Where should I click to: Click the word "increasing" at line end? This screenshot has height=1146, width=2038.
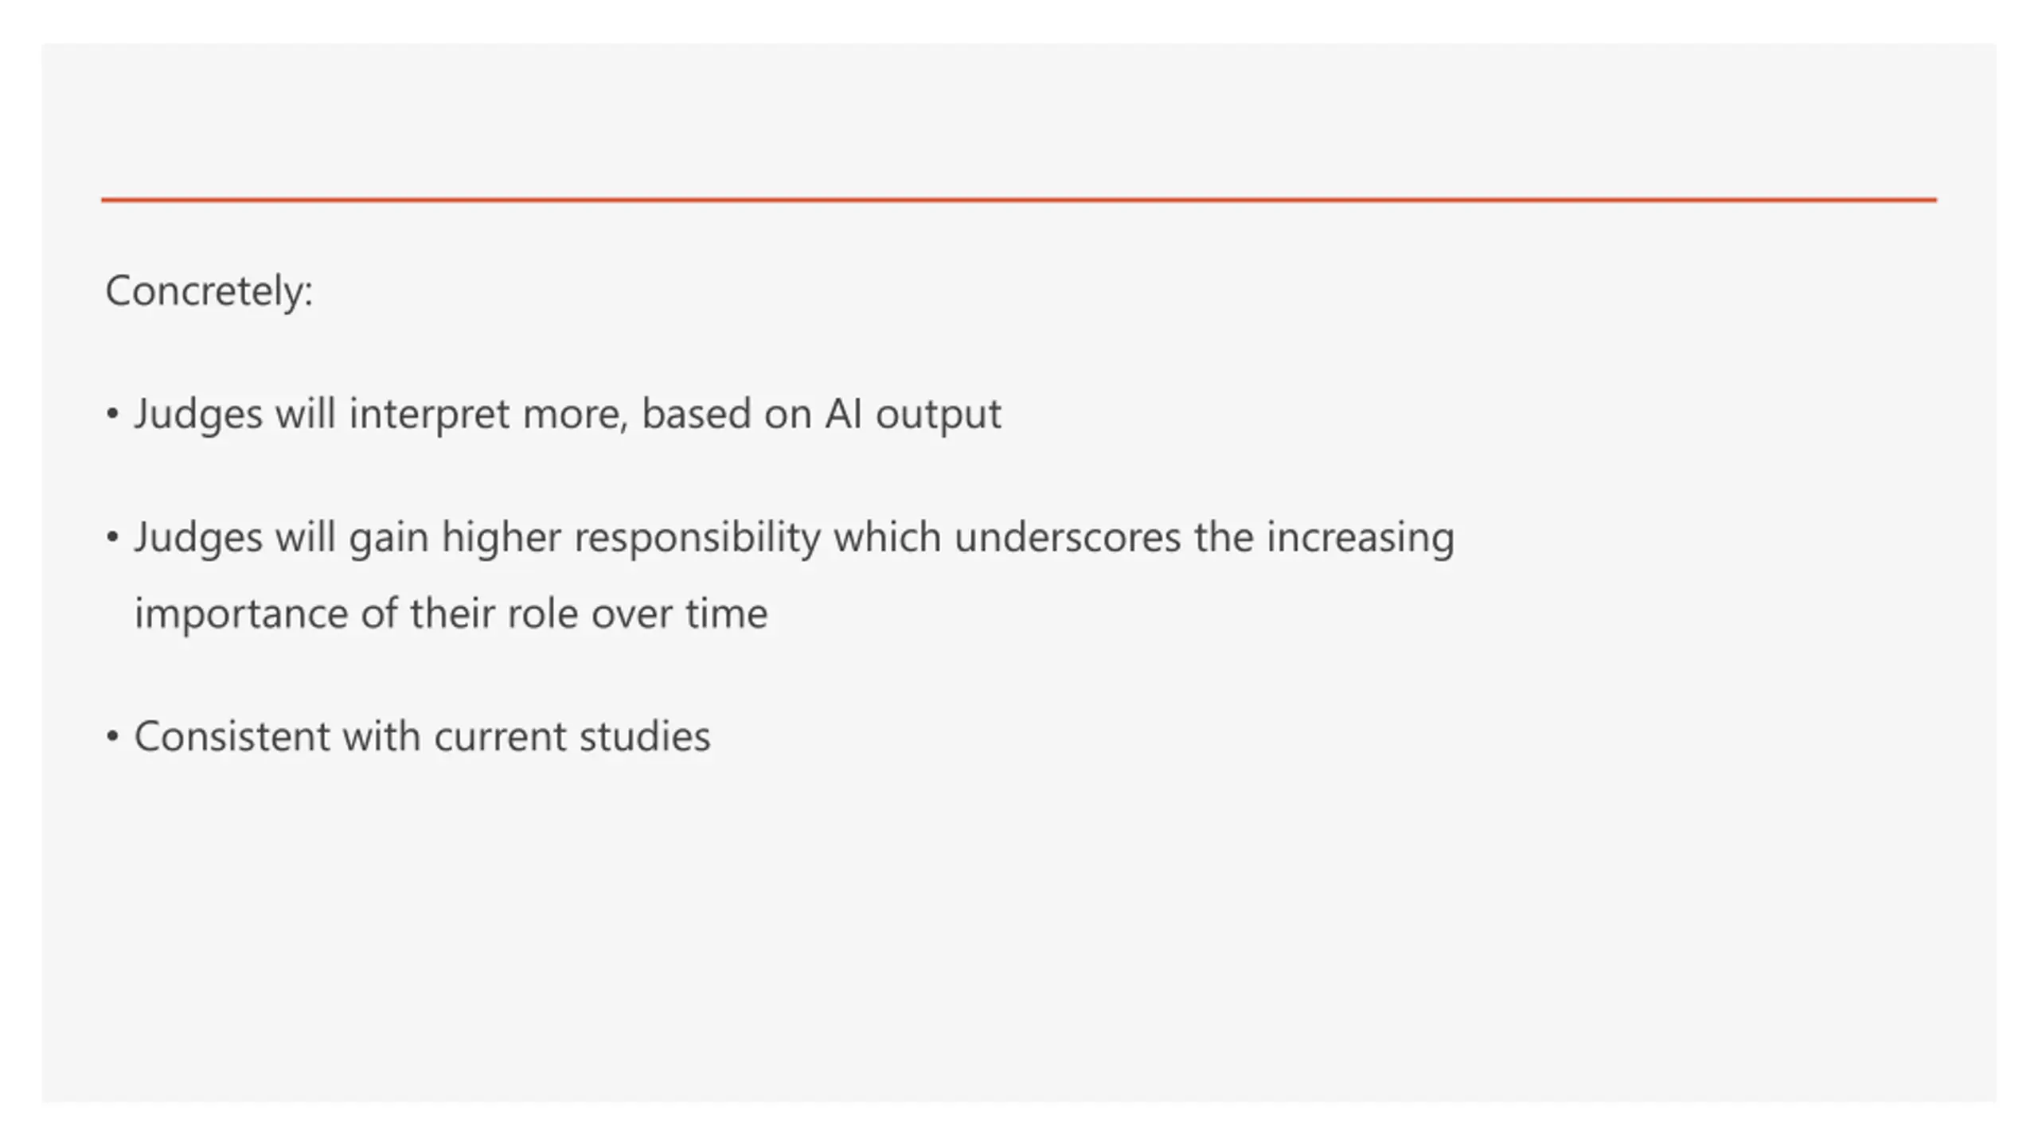point(1361,539)
